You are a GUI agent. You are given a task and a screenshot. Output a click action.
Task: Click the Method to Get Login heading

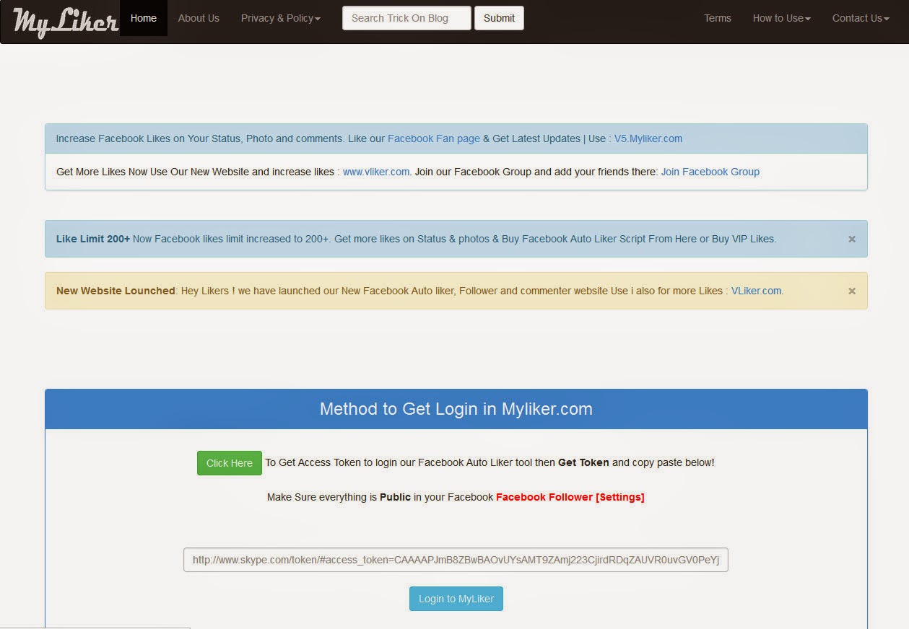[x=456, y=409]
